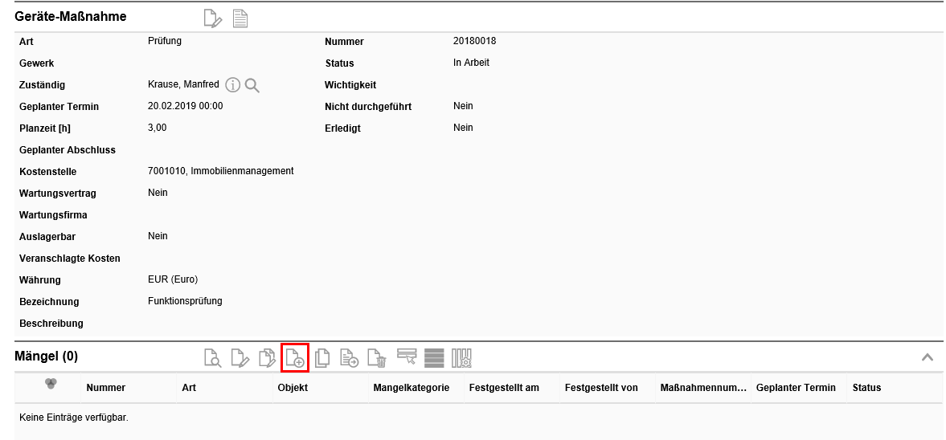The height and width of the screenshot is (440, 946).
Task: Open the report document icon beside Geräte-Maßnahme
Action: pyautogui.click(x=240, y=18)
